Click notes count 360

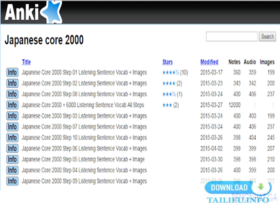[x=237, y=72]
